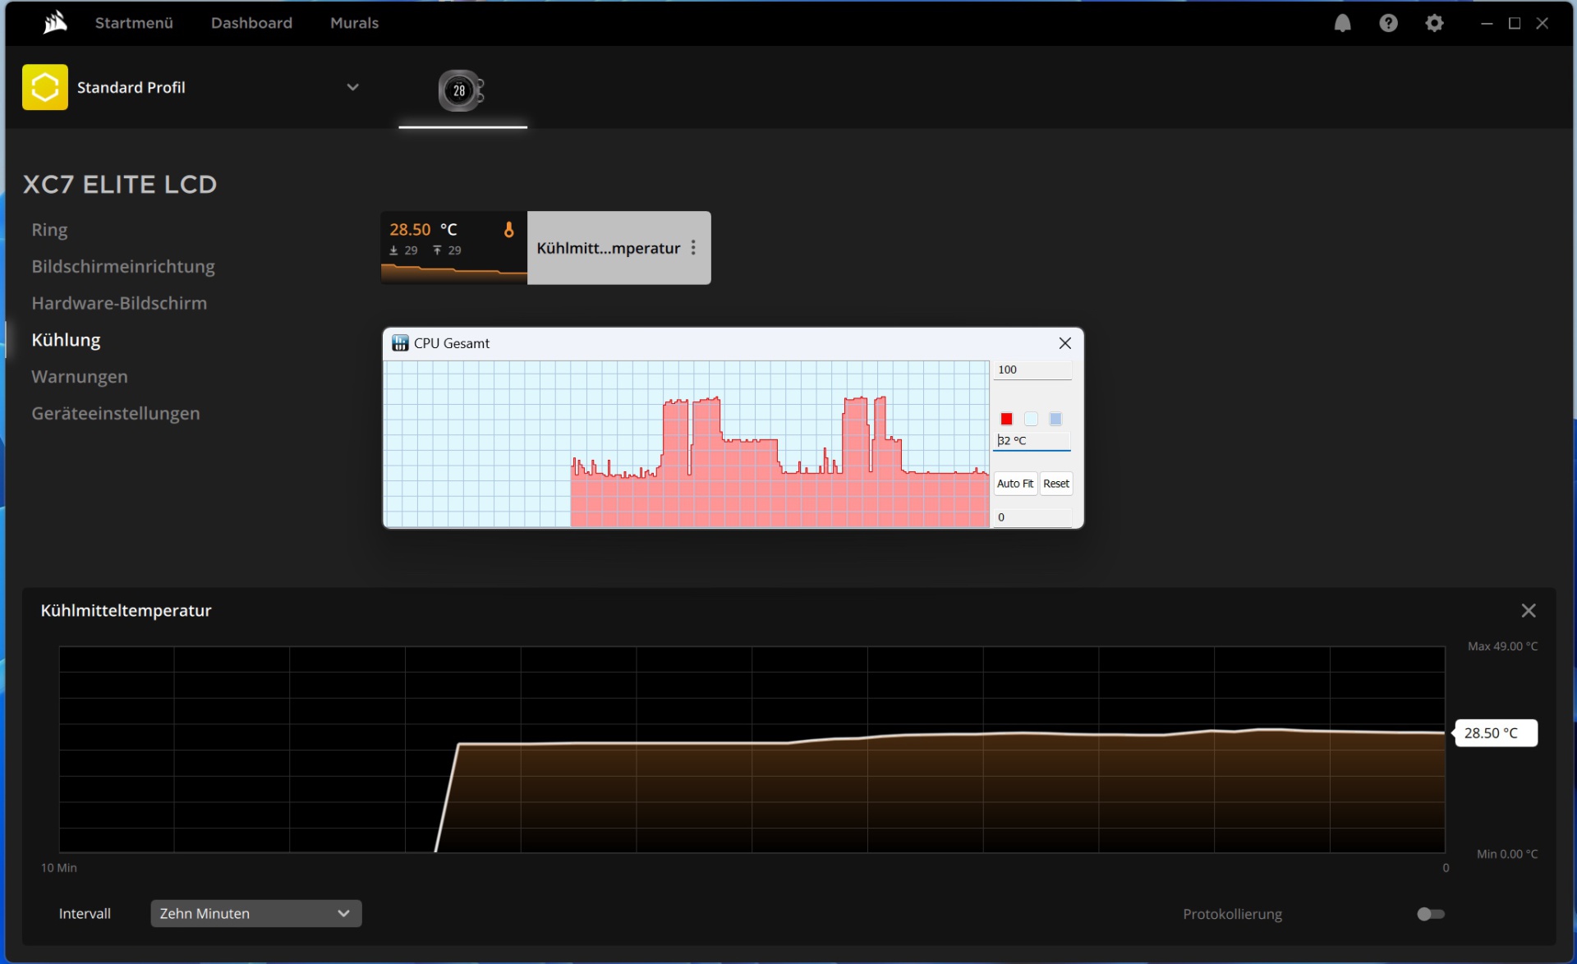Click the Min 0.00 °C label

1506,854
